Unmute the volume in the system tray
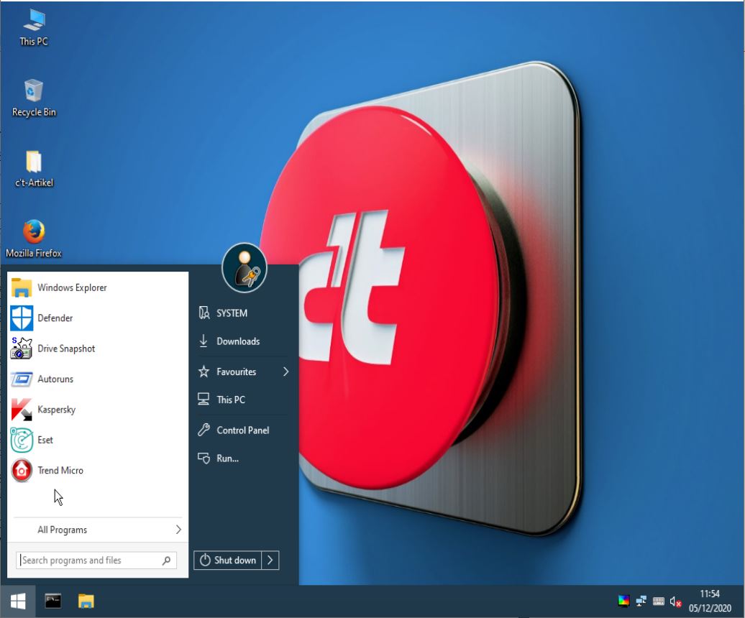The image size is (745, 618). pyautogui.click(x=675, y=600)
